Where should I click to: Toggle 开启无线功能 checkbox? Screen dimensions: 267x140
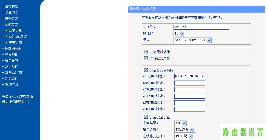pos(146,52)
